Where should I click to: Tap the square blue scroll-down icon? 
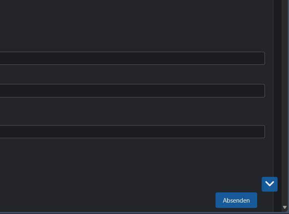pos(269,184)
